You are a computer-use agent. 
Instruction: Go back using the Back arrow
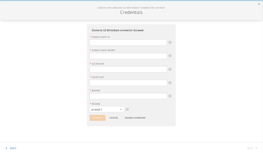(x=7, y=148)
